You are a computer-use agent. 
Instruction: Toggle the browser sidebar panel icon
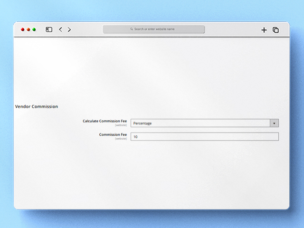tap(49, 29)
